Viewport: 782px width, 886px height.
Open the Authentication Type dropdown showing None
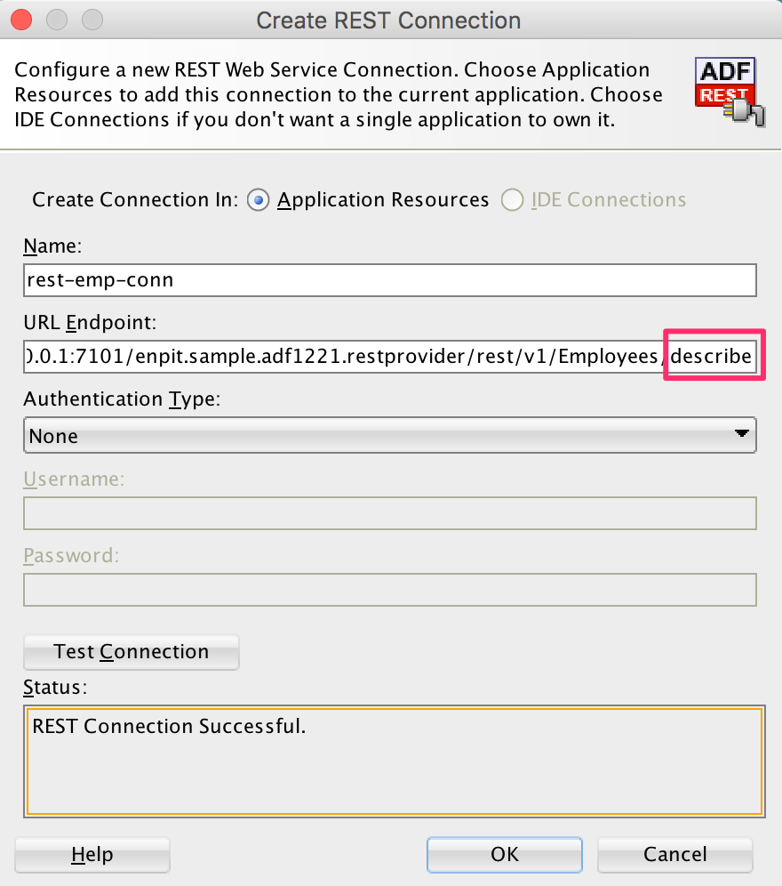point(389,436)
